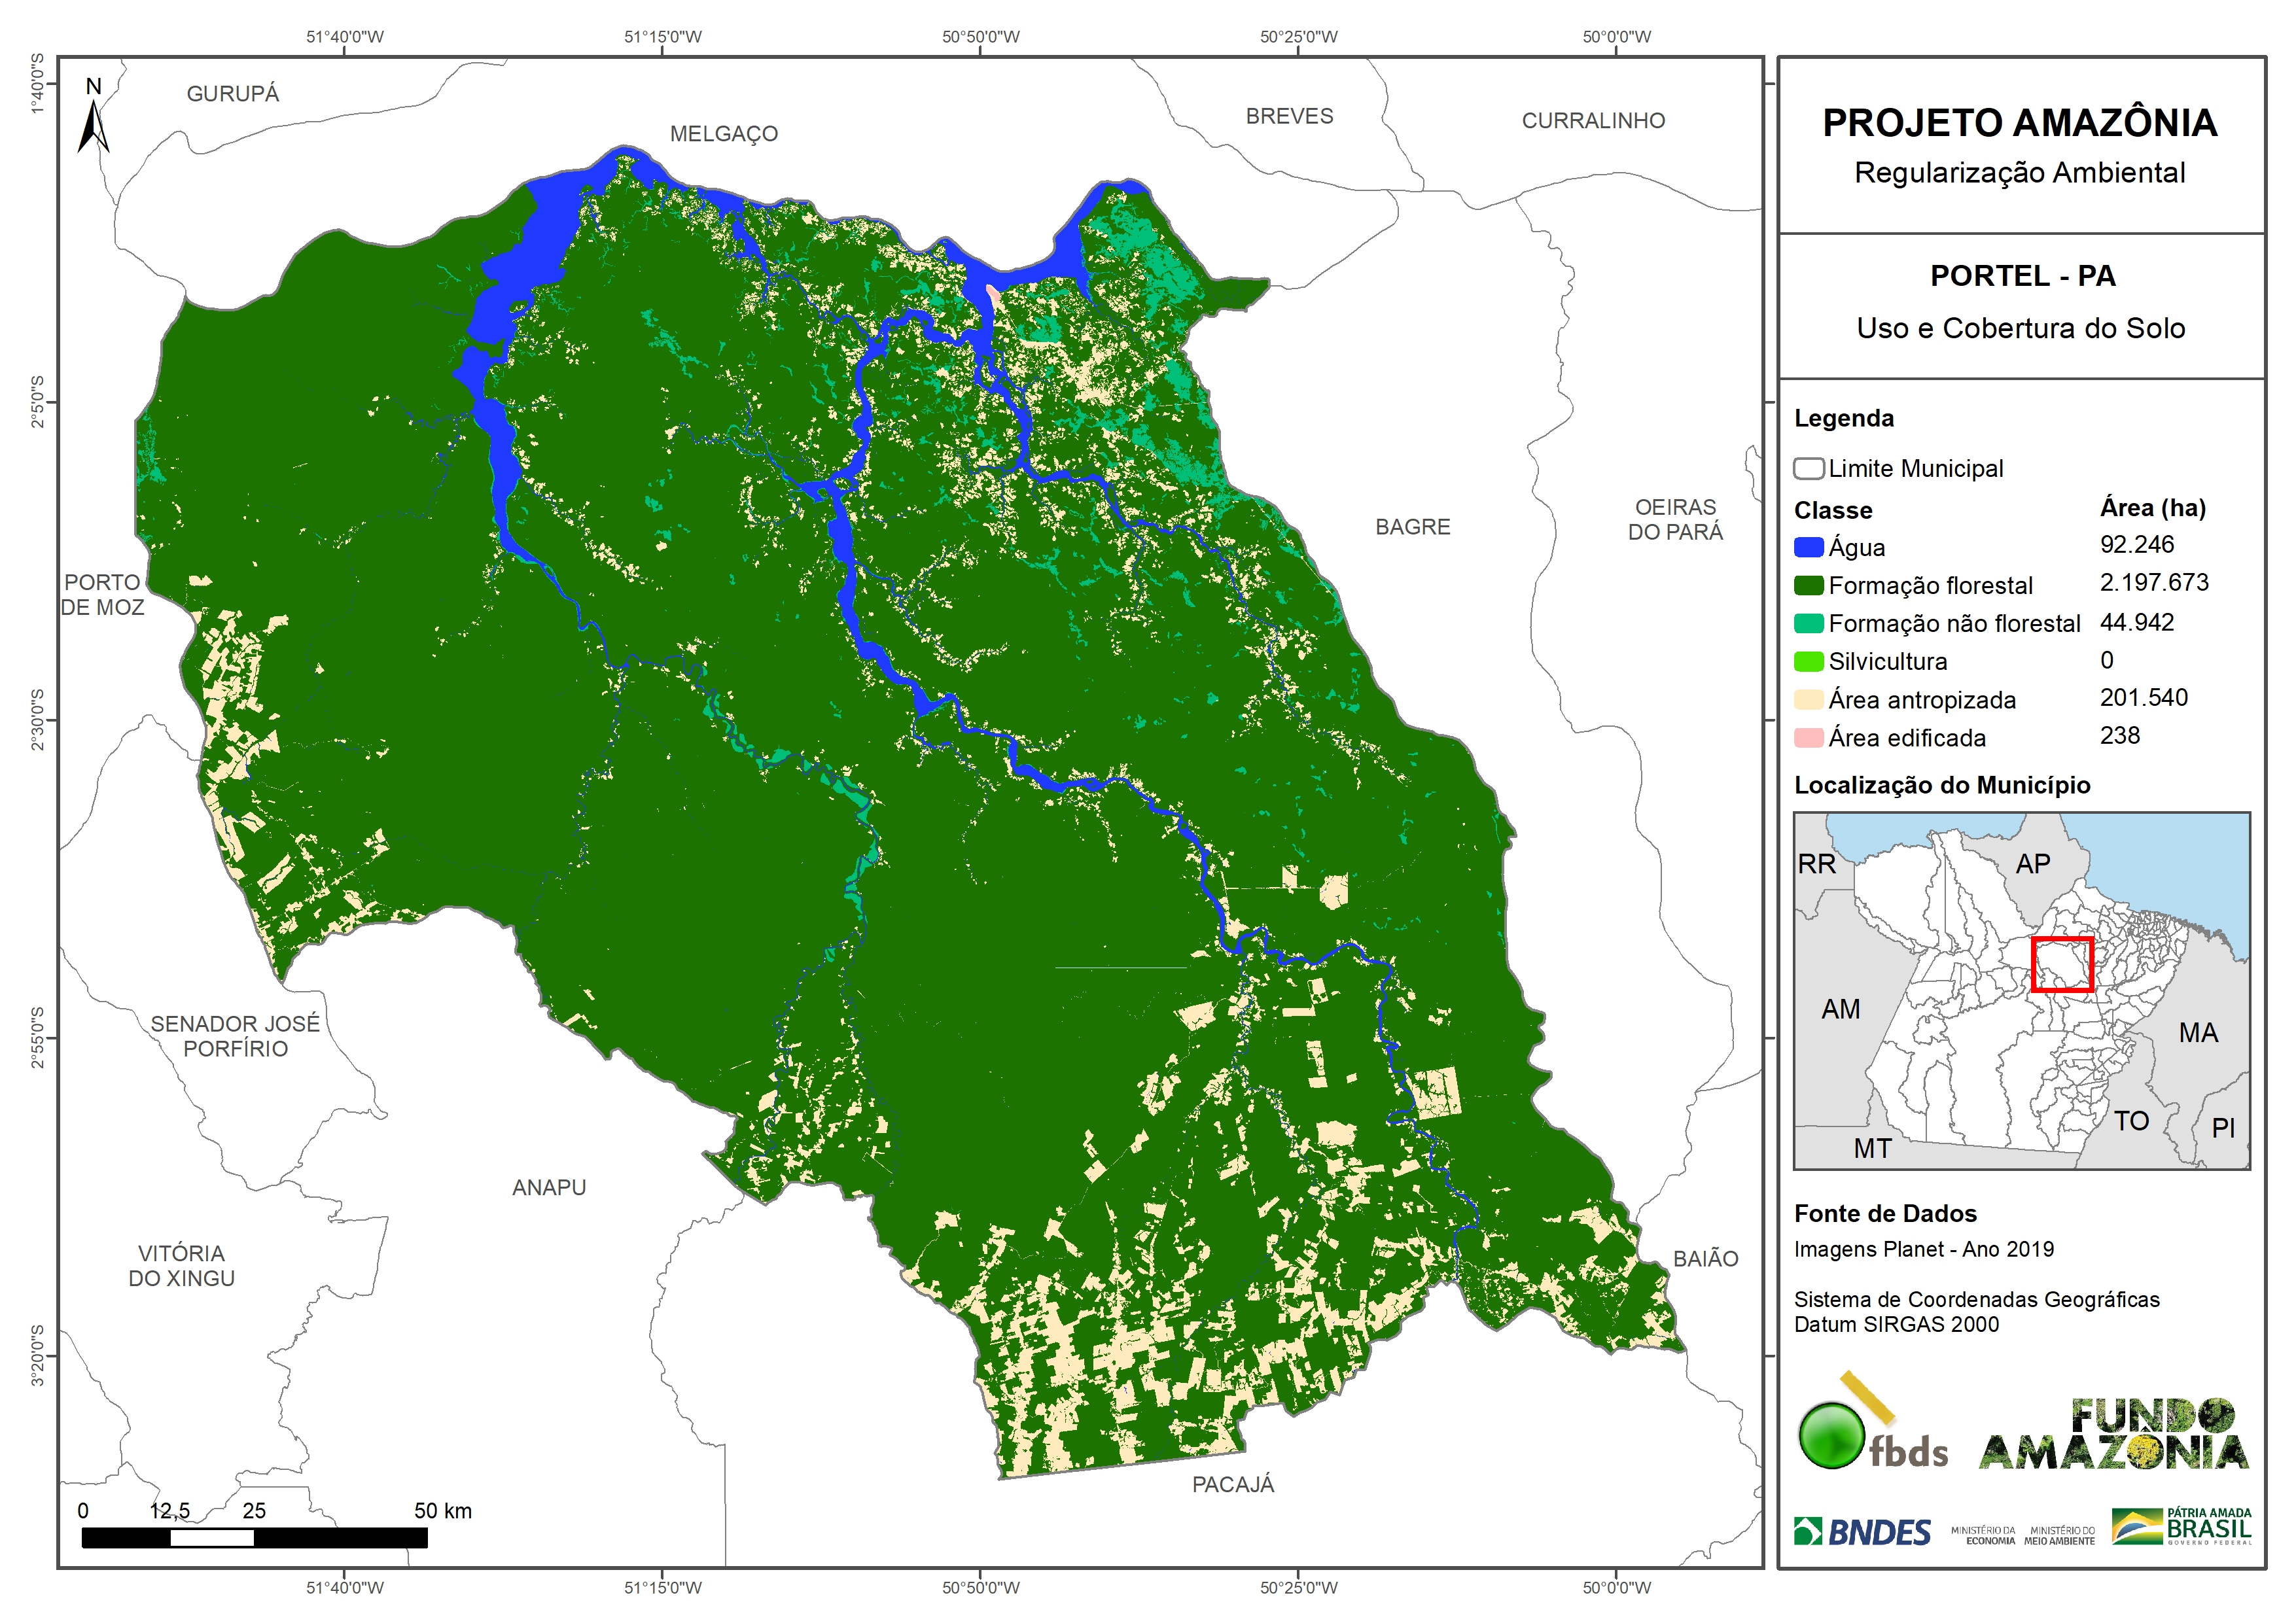Click the Limite Municipal legend symbol
The height and width of the screenshot is (1623, 2296).
tap(1808, 468)
